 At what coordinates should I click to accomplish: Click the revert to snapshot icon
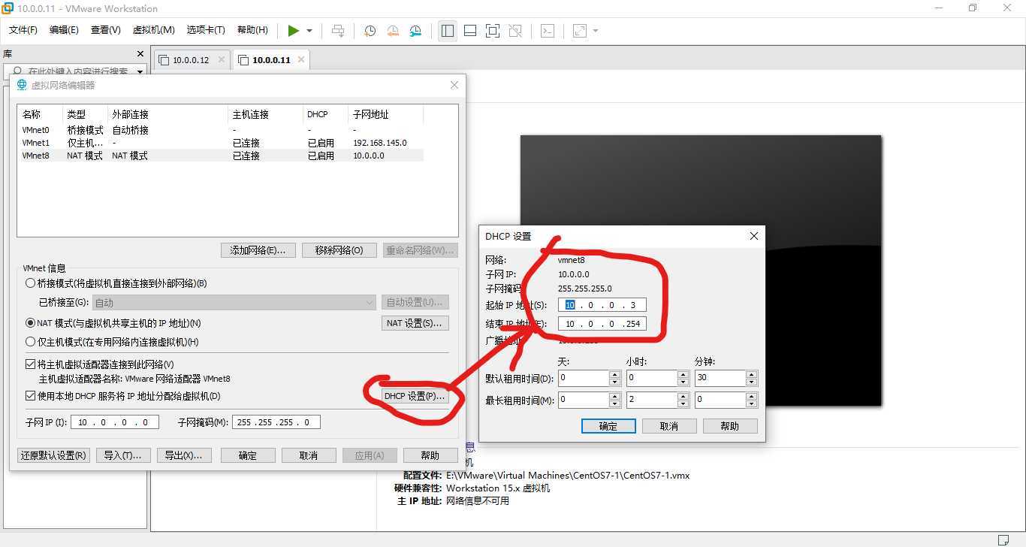393,31
